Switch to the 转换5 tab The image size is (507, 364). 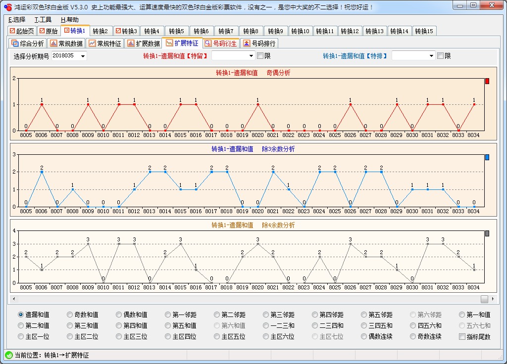tap(176, 31)
